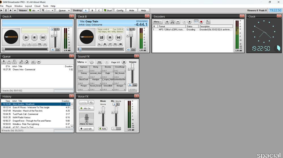The image size is (283, 158).
Task: Click Next track button in Deck A
Action: pyautogui.click(x=43, y=37)
